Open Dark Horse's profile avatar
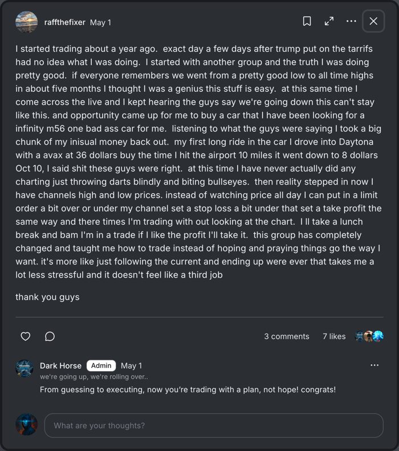 pyautogui.click(x=24, y=368)
